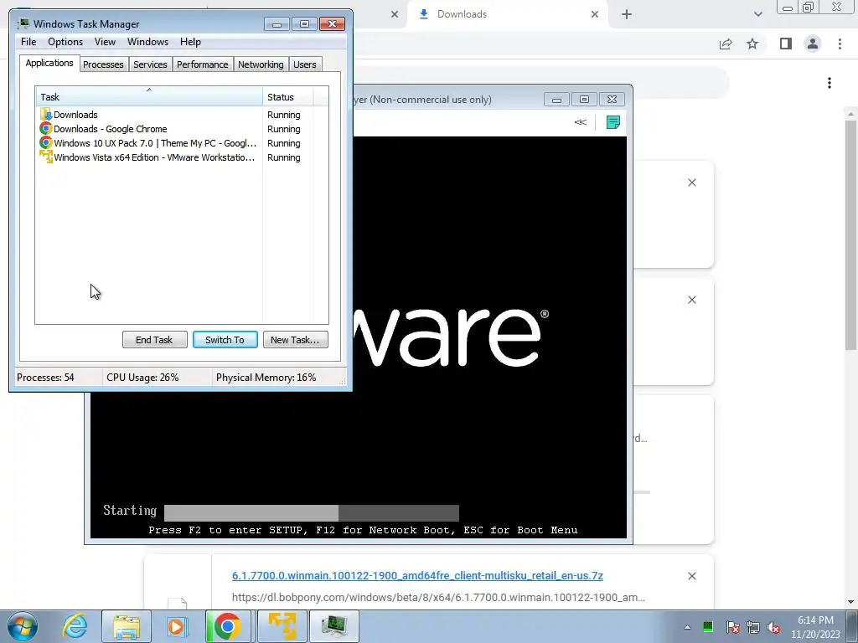Viewport: 858px width, 643px height.
Task: Click the Downloads folder icon in task list
Action: click(x=46, y=114)
